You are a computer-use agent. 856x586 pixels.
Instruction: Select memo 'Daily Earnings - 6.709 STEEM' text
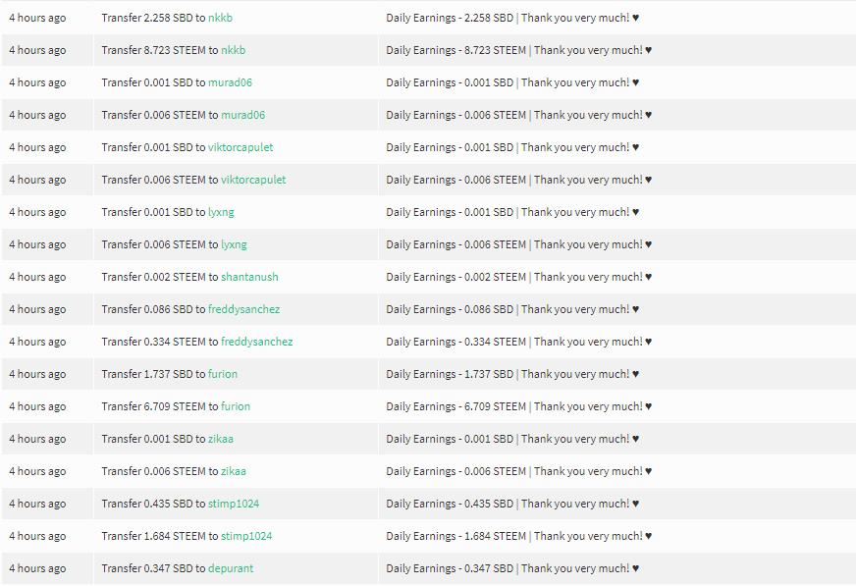pyautogui.click(x=455, y=406)
